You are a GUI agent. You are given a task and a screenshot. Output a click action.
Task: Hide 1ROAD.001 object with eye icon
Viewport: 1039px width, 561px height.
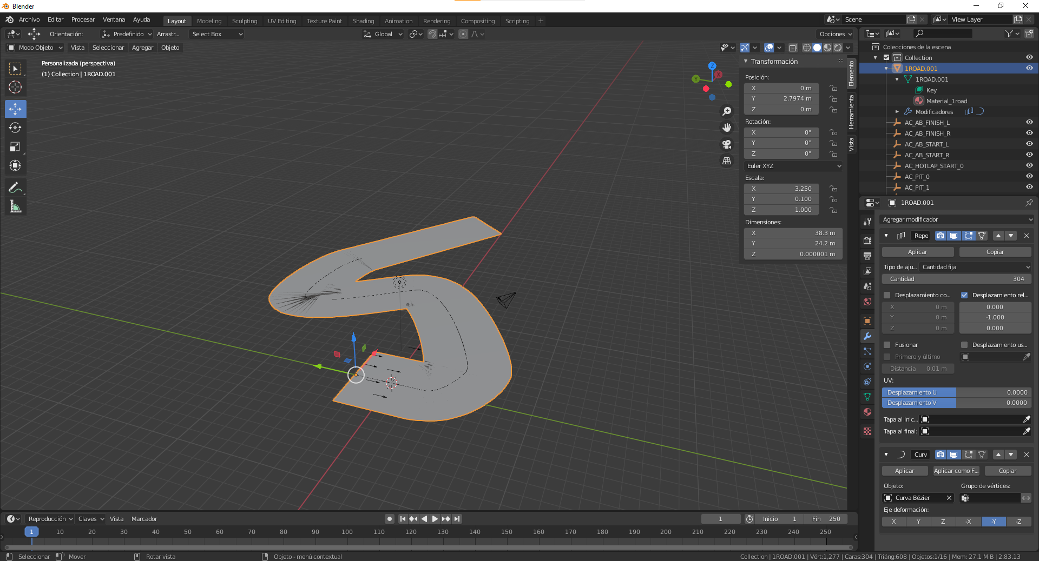pos(1029,68)
